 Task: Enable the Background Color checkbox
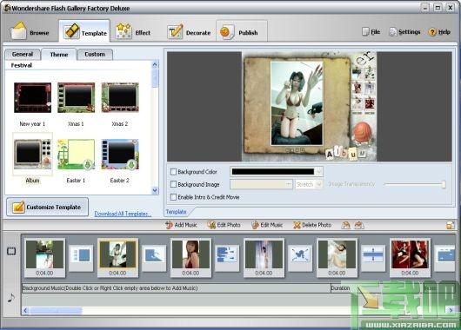point(173,172)
